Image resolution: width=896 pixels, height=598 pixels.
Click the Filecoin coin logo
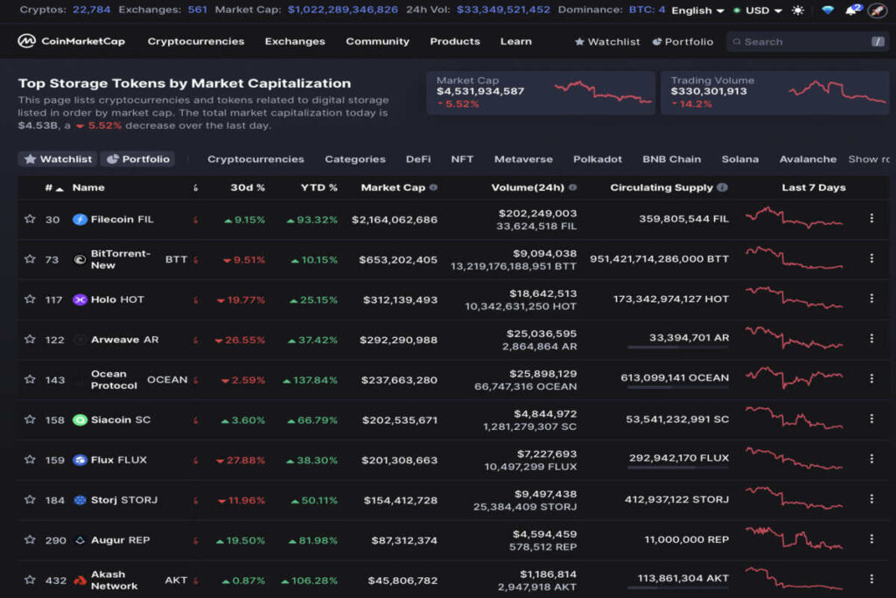[80, 220]
